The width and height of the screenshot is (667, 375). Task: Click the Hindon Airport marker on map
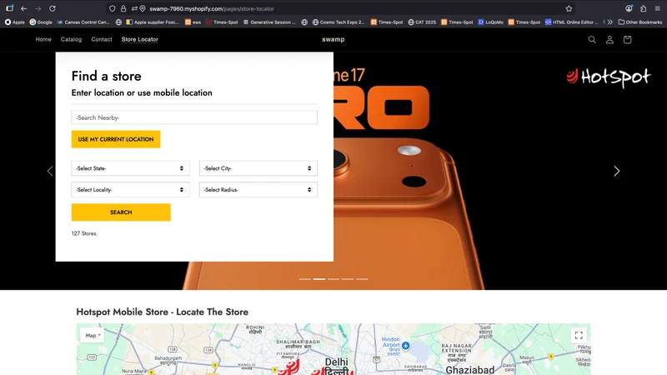[406, 346]
